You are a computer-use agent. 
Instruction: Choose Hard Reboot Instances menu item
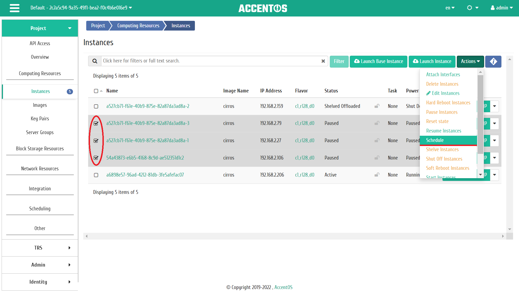pos(448,103)
